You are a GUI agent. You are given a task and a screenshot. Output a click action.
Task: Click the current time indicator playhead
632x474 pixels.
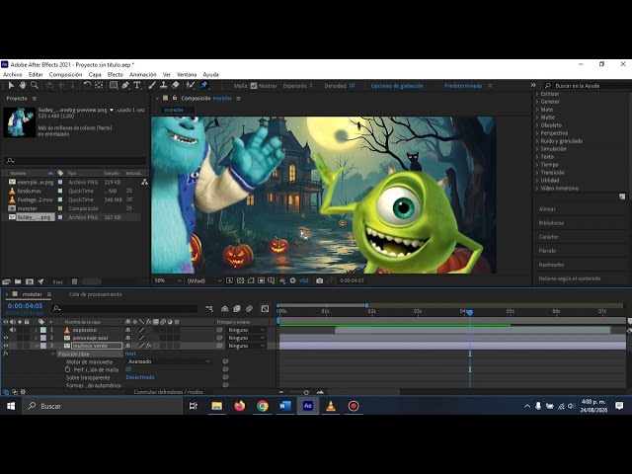click(470, 312)
